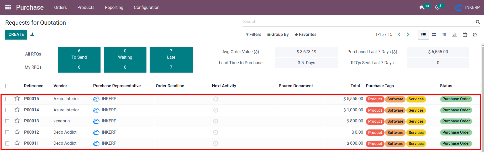The width and height of the screenshot is (484, 152).
Task: Click the Search input field
Action: (359, 22)
